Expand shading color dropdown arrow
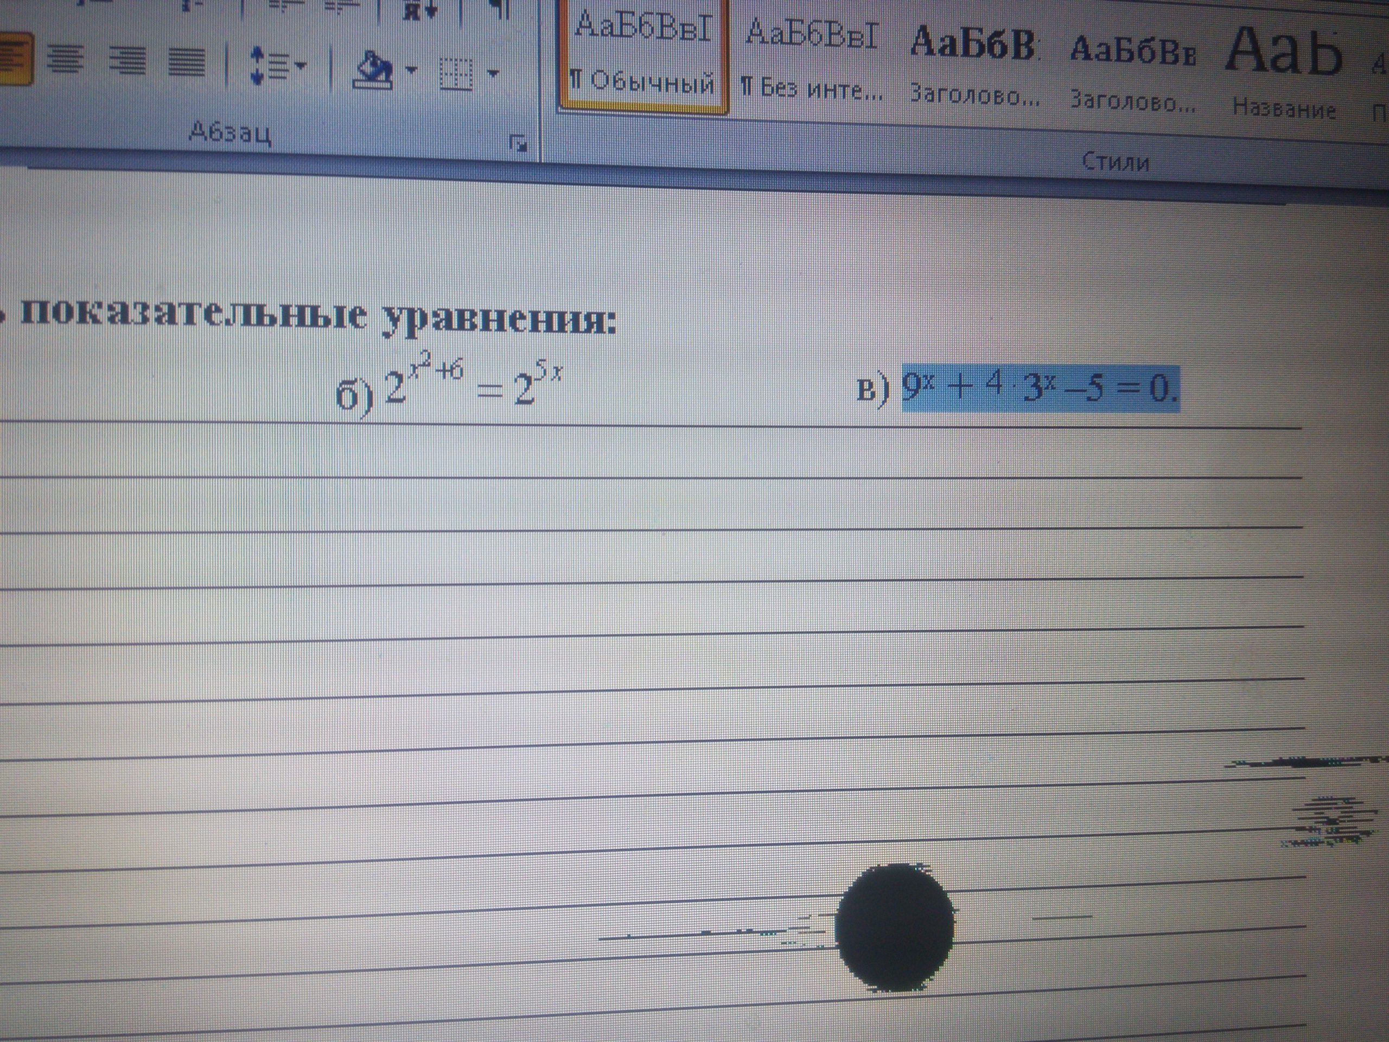The height and width of the screenshot is (1042, 1389). coord(411,71)
